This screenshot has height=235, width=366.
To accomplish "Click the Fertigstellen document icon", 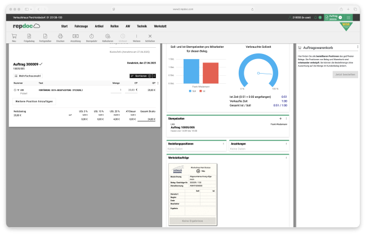I will point(44,37).
